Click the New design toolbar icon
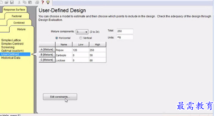216x116 pixels. click(x=1, y=2)
